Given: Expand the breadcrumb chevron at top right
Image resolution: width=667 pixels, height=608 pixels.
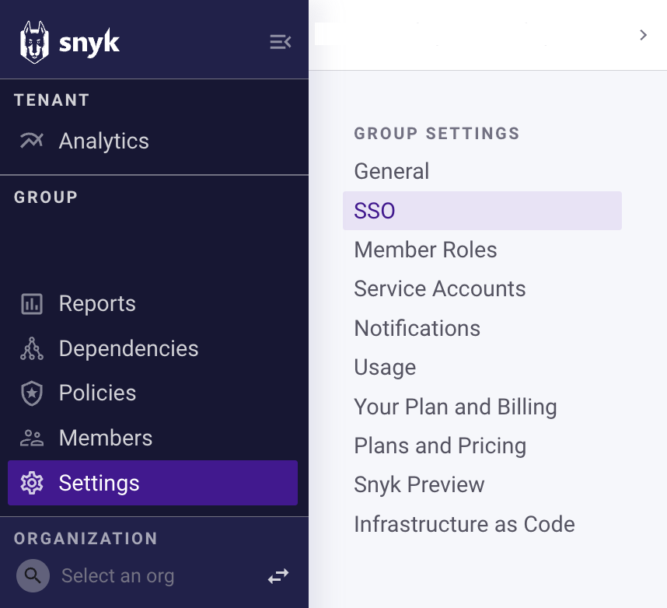Looking at the screenshot, I should click(643, 35).
